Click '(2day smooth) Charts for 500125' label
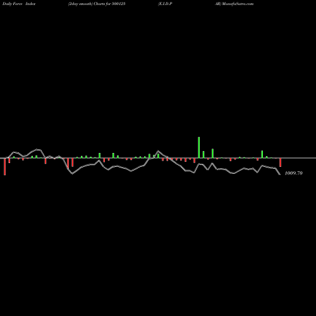 pos(97,4)
